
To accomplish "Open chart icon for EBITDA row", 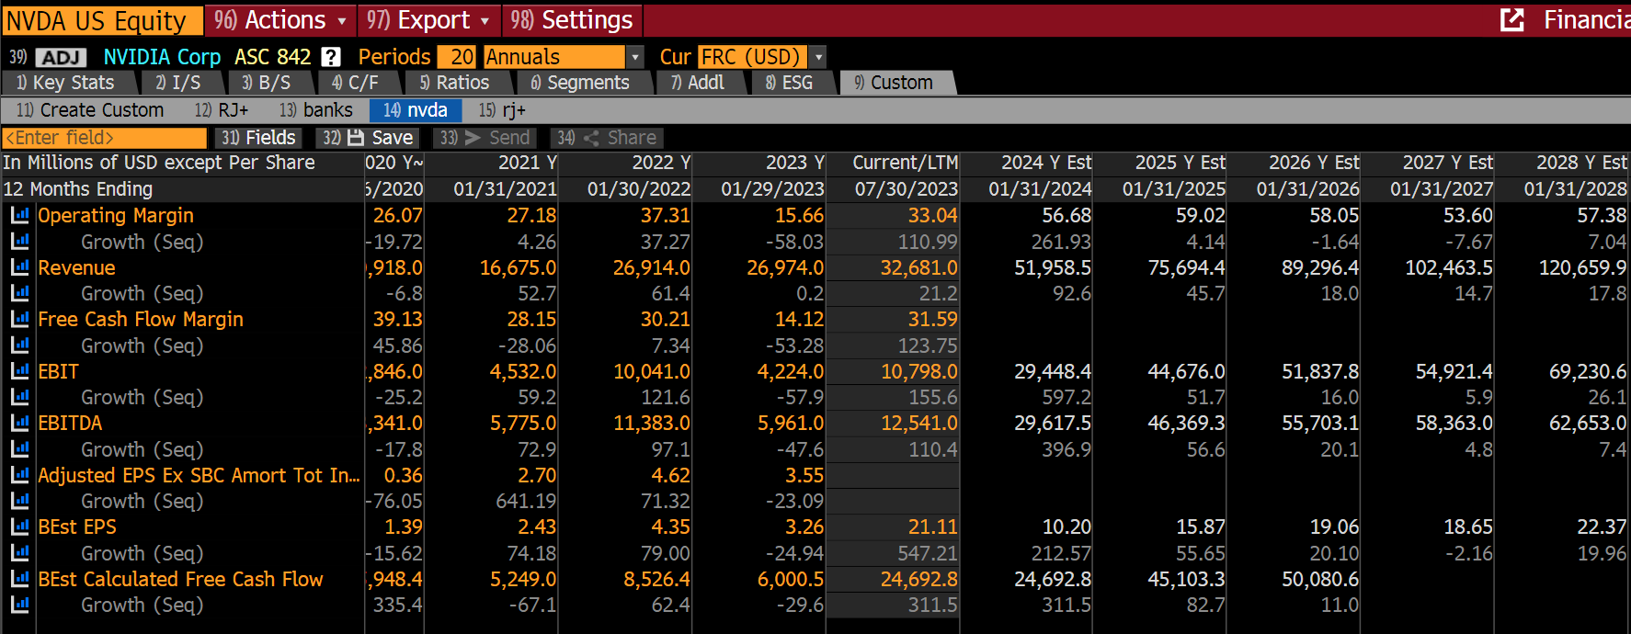I will click(x=19, y=423).
